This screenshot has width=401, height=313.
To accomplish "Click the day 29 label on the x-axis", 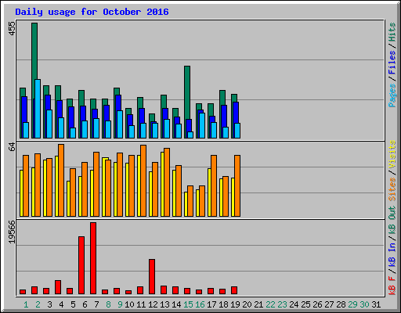I will [x=352, y=304].
